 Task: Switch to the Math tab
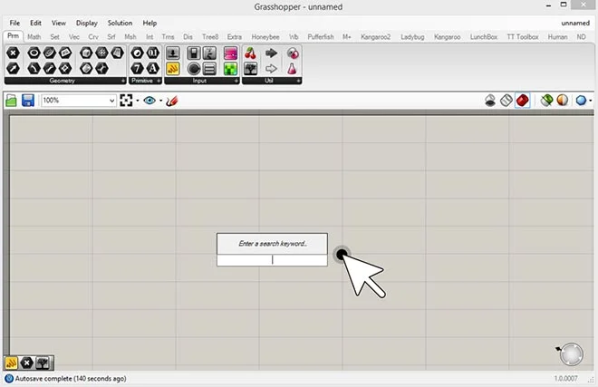click(x=34, y=37)
